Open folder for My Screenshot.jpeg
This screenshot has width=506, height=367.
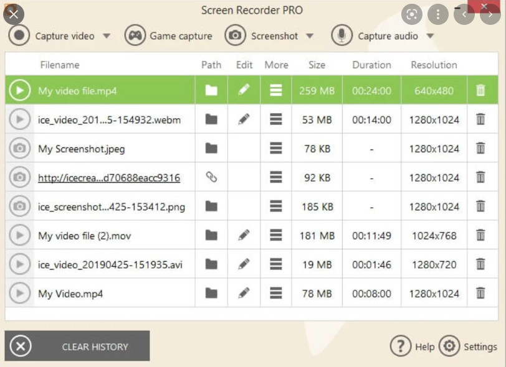tap(211, 148)
